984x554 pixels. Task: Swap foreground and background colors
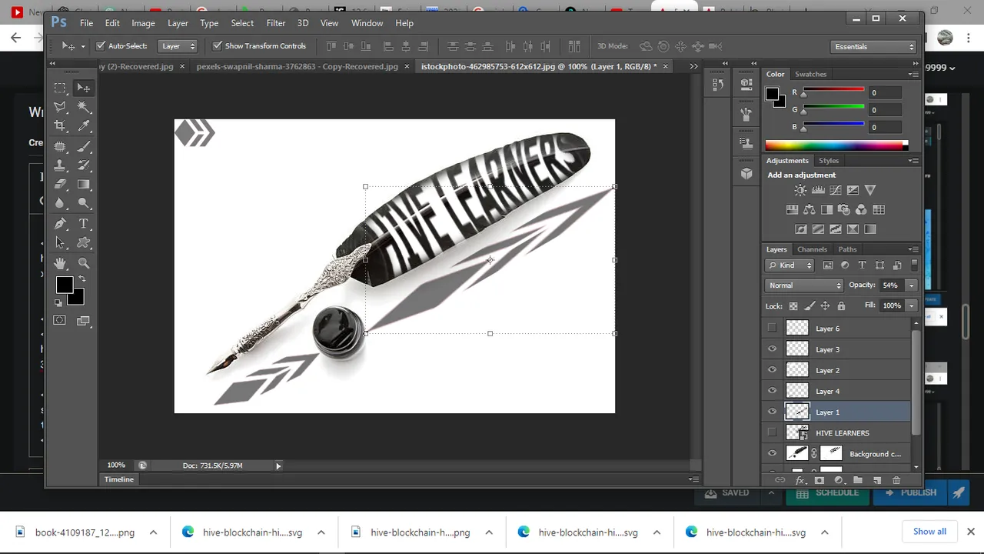[x=81, y=279]
